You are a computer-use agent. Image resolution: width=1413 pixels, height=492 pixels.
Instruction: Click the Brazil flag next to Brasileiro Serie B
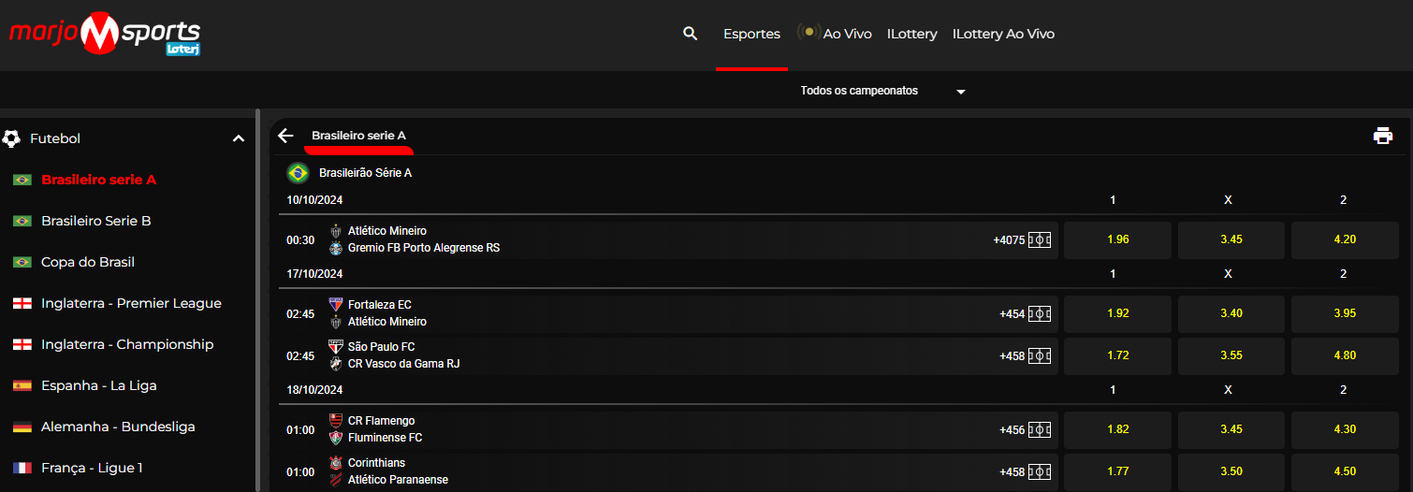point(22,221)
